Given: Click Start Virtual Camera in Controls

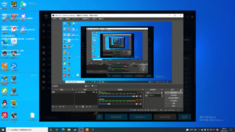Looking at the screenshot, I should 174,98.
